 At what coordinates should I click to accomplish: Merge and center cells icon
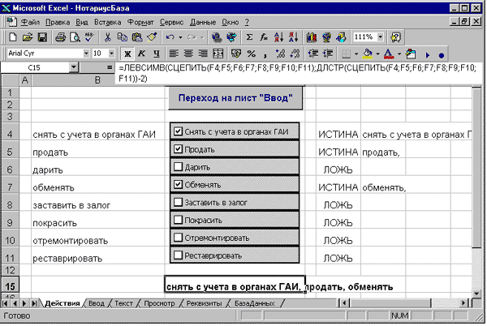[218, 54]
